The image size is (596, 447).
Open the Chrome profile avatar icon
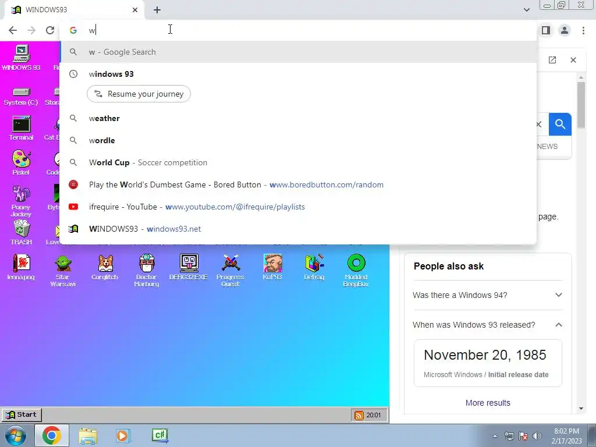[565, 30]
